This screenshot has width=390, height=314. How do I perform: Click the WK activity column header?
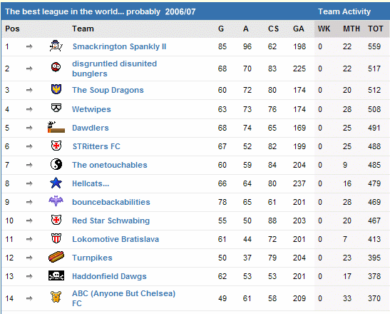324,29
